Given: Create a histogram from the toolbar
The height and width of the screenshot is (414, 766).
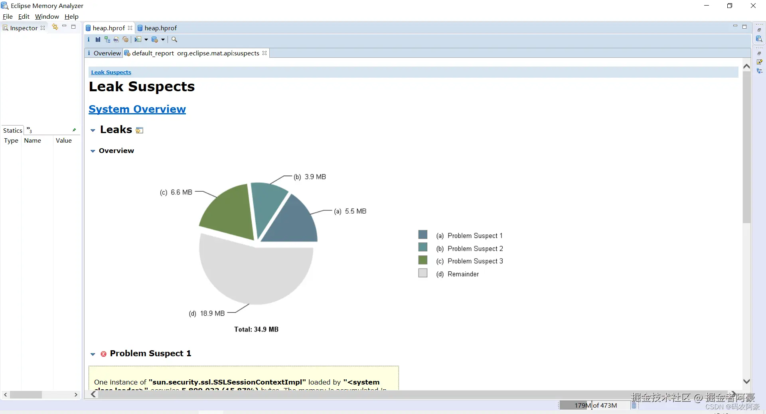Looking at the screenshot, I should point(98,39).
